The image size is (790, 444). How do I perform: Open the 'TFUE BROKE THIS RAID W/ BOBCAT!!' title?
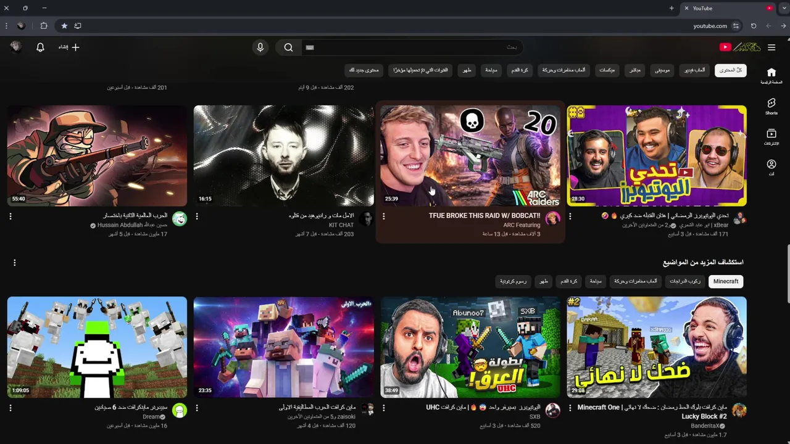coord(484,216)
